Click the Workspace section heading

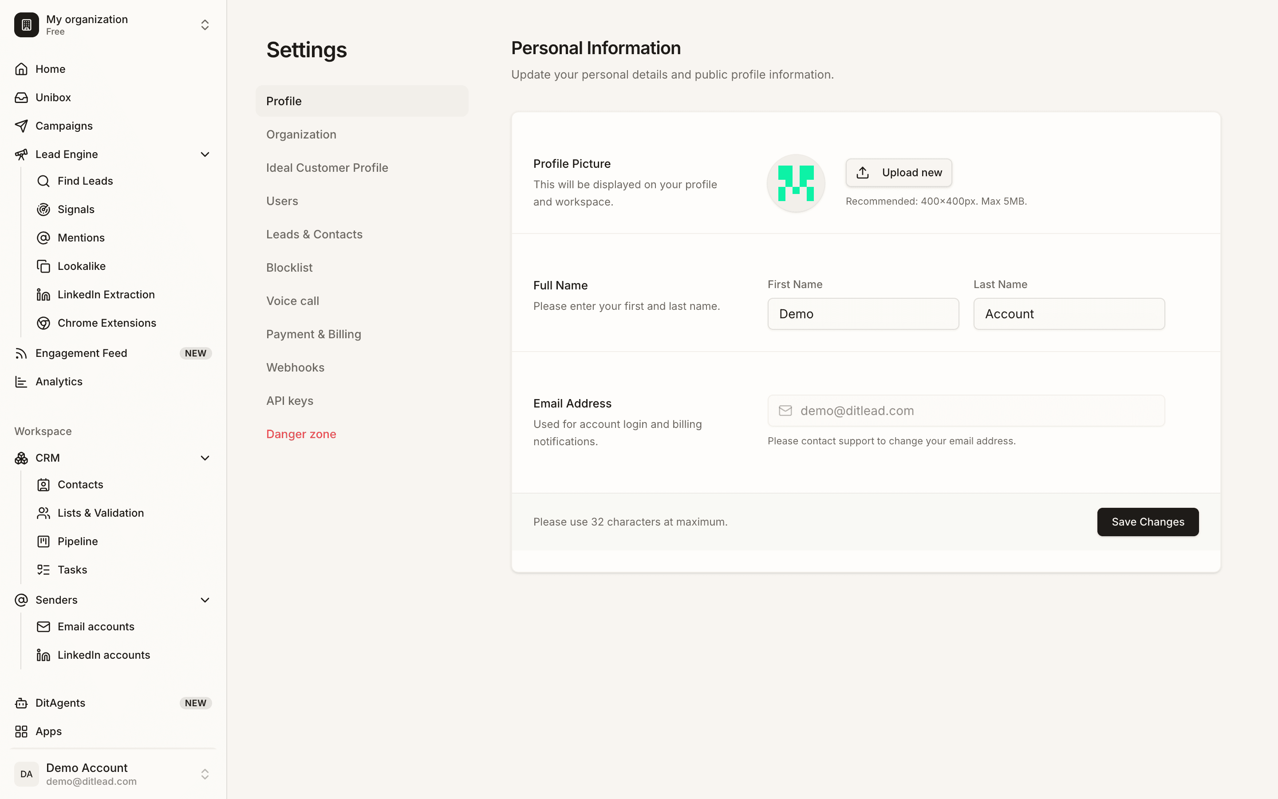(x=43, y=432)
